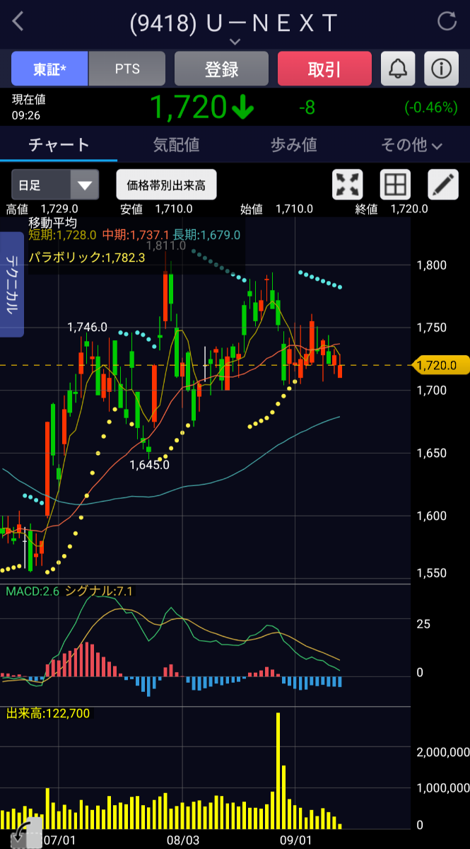Screen dimensions: 470x849
Task: Tap 中期:1,737.1 moving average value
Action: click(136, 235)
